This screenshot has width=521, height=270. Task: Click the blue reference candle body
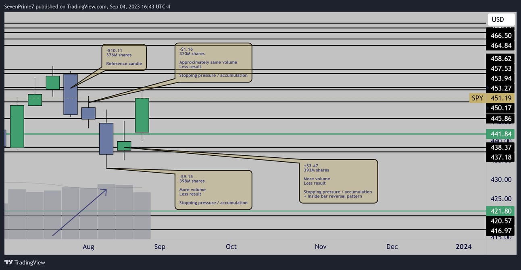point(71,94)
